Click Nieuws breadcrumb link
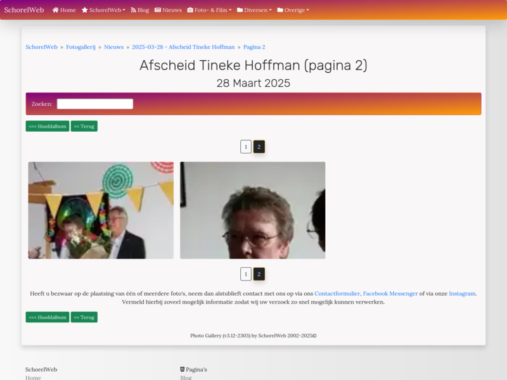Viewport: 507px width, 380px height. tap(114, 47)
